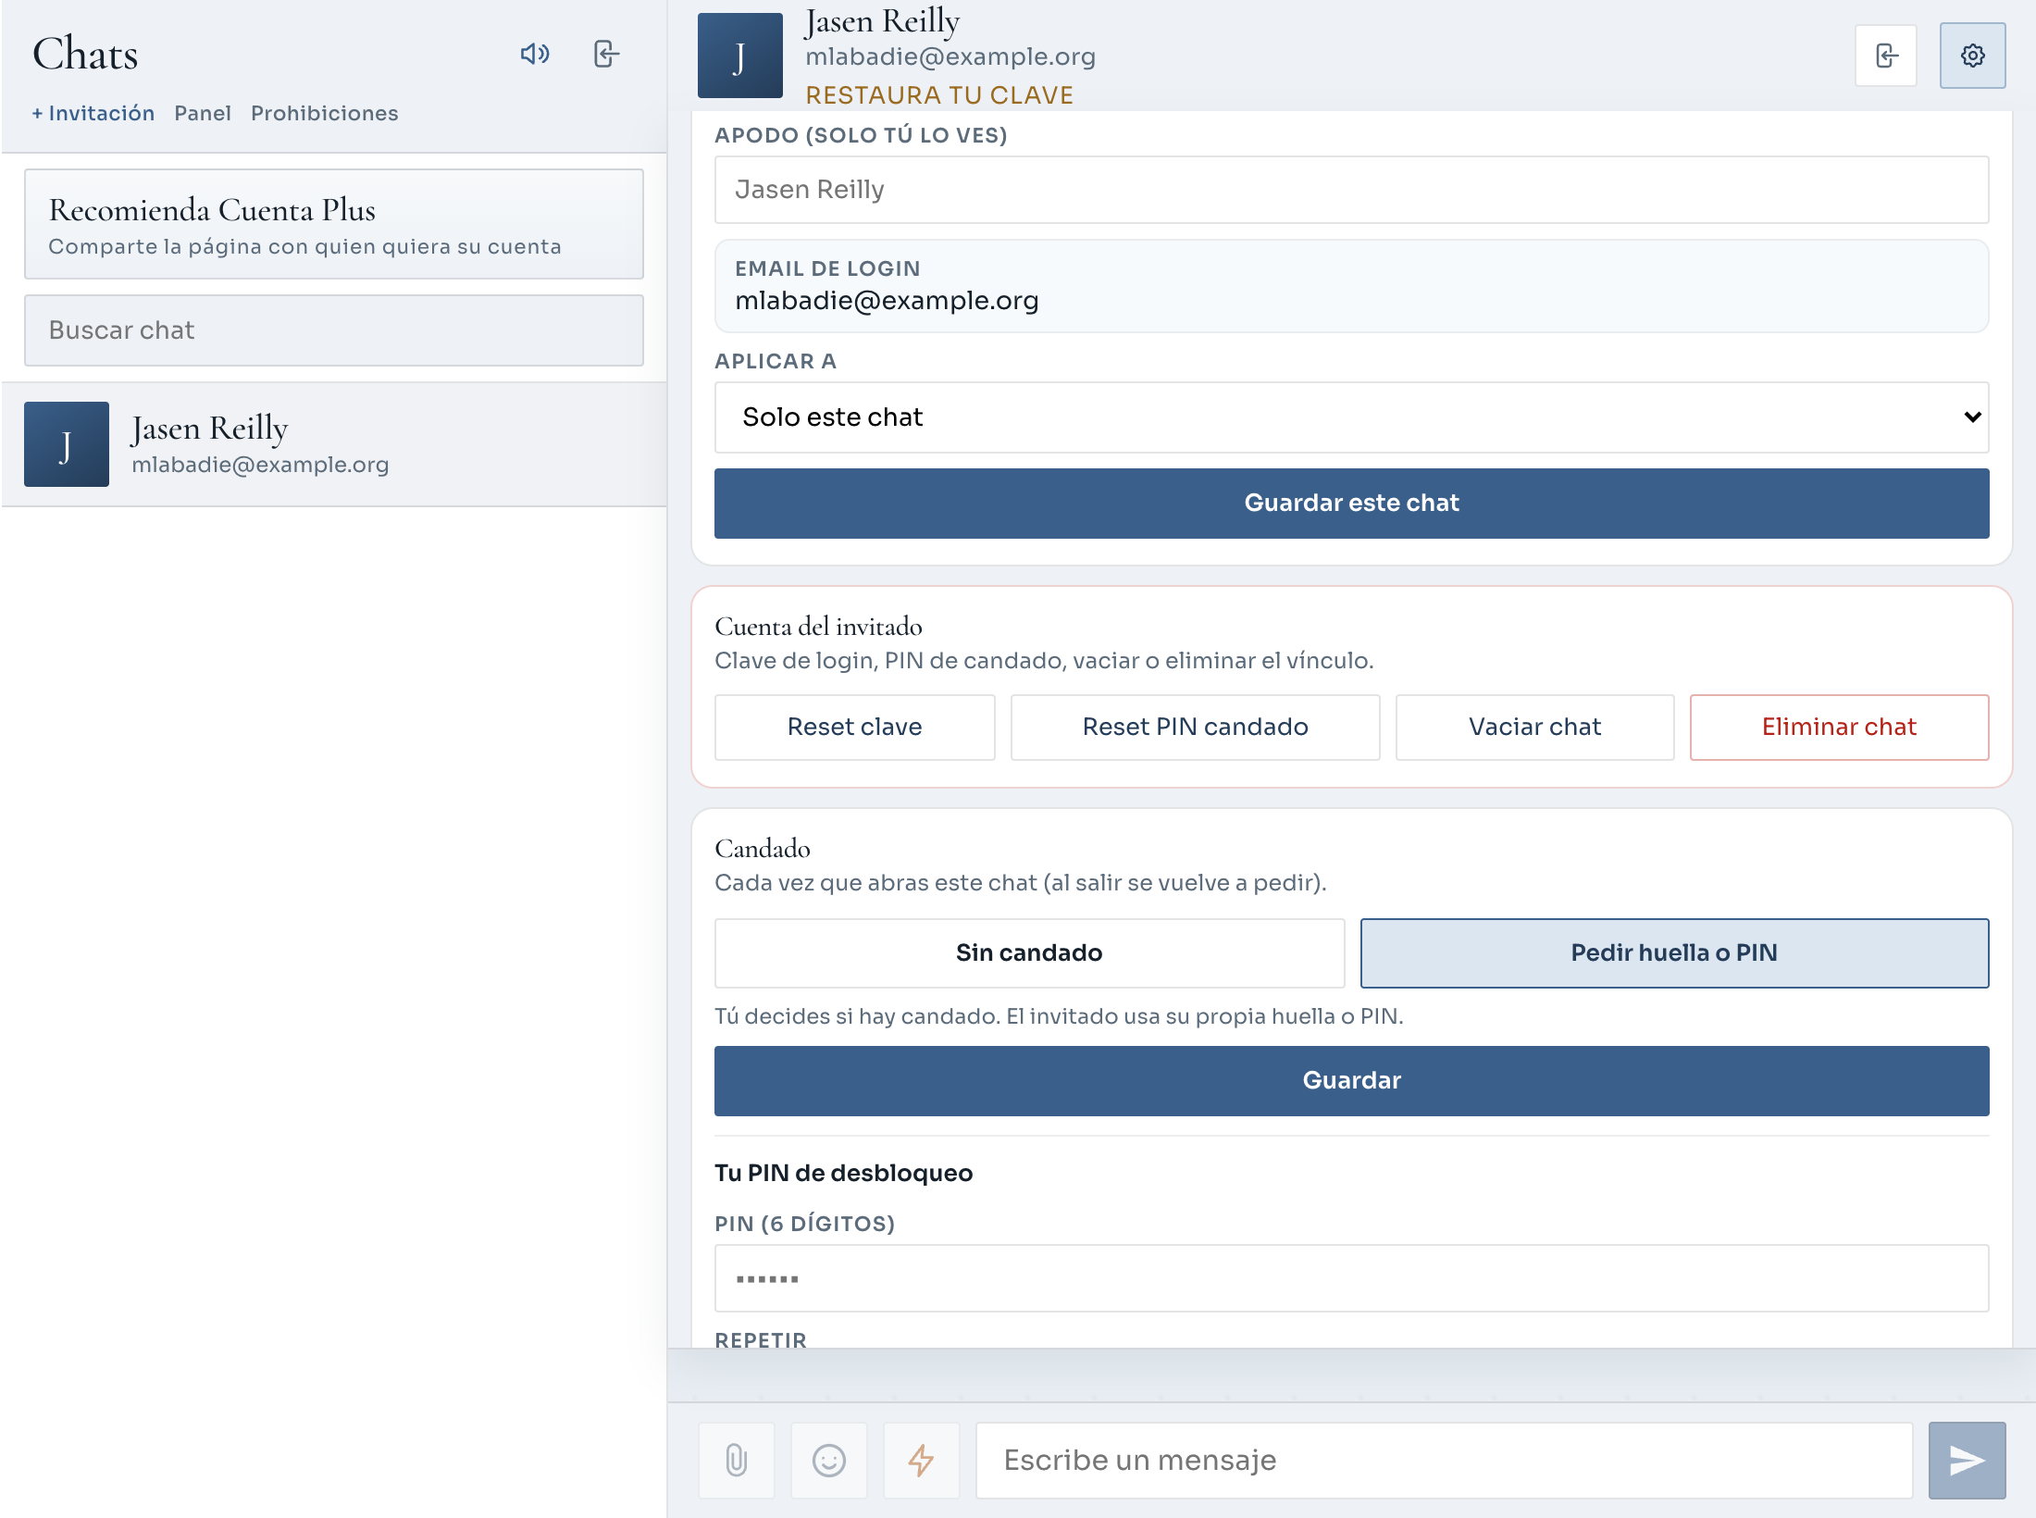
Task: Click Recomienda Cuenta Plus card
Action: pyautogui.click(x=334, y=224)
